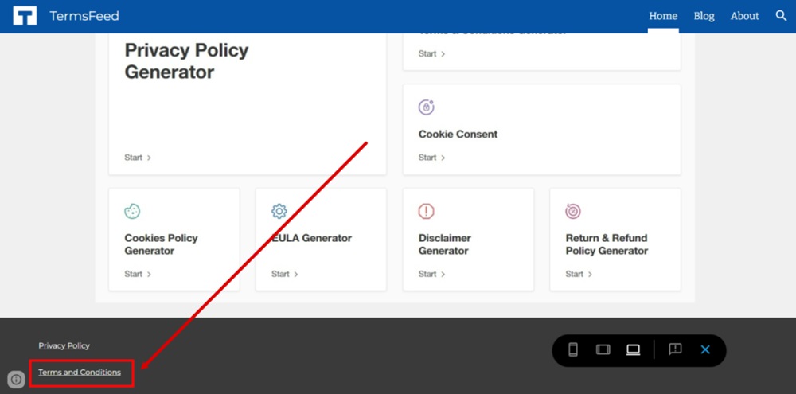Open the Terms and Conditions footer link

80,373
